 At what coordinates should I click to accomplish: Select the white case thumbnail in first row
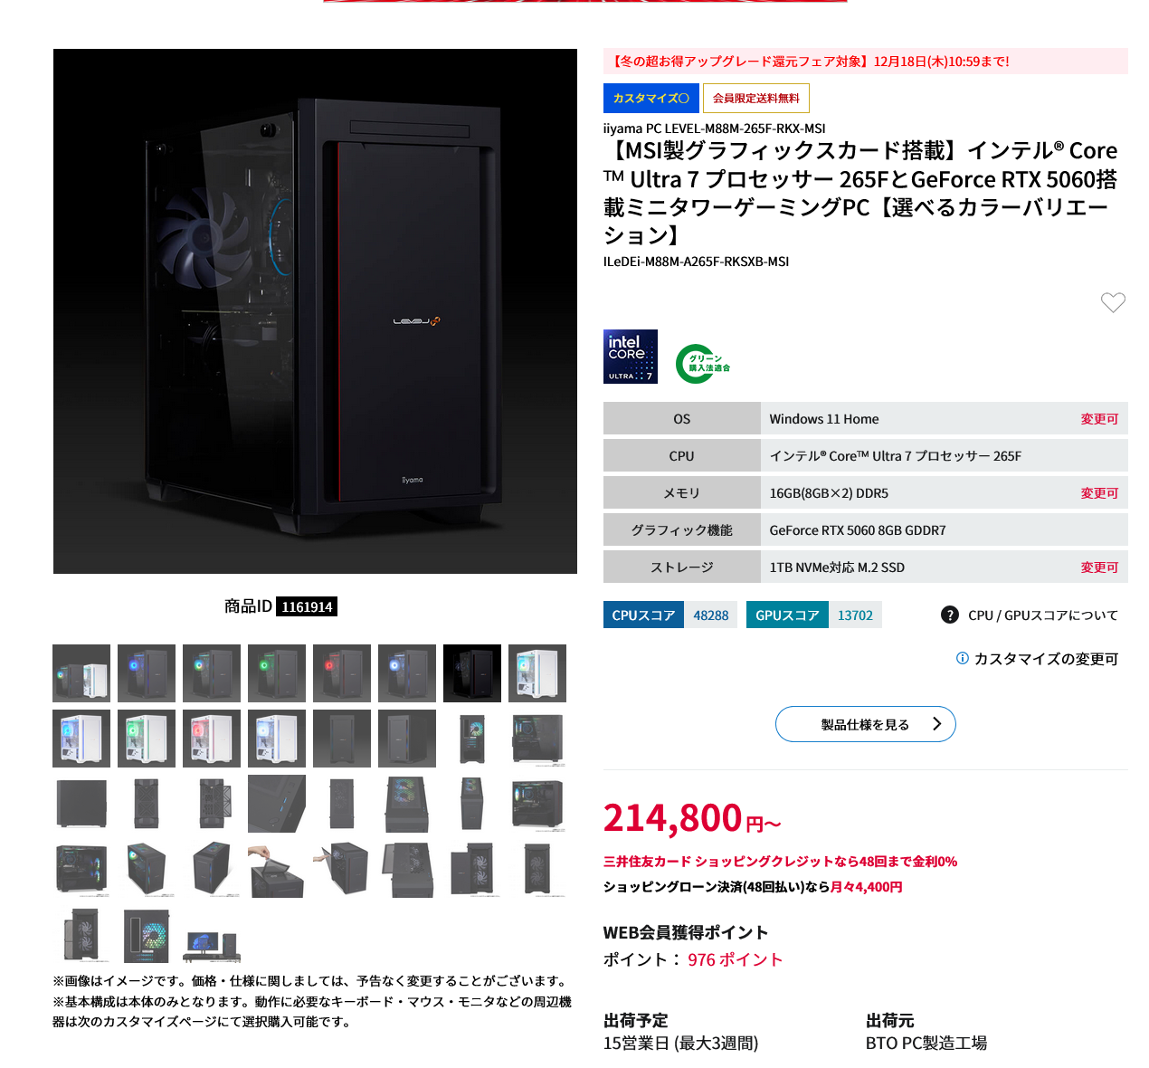[537, 673]
